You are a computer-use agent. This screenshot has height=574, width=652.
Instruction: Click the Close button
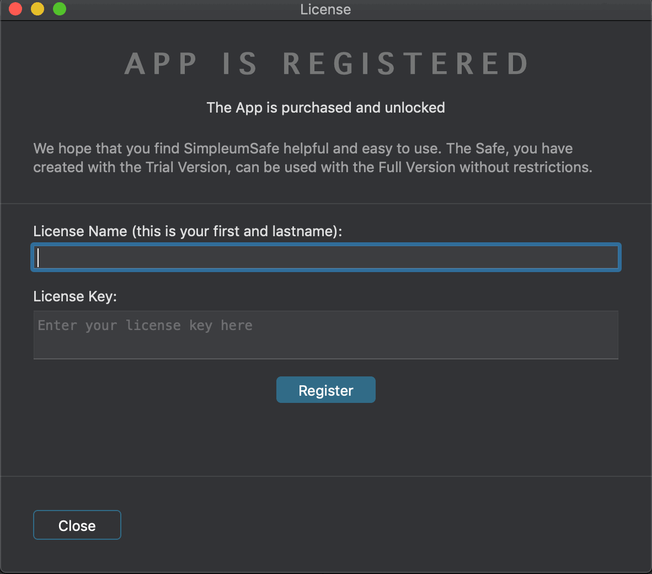click(x=77, y=525)
